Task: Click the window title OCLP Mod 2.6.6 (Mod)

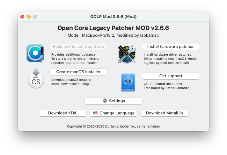Action: coord(113,17)
